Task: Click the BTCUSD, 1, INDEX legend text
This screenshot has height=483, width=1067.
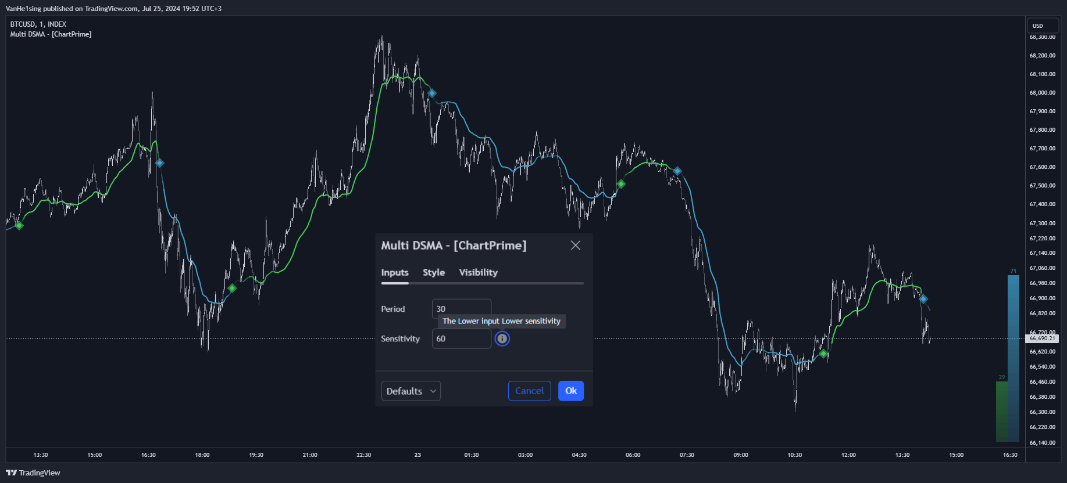Action: 38,24
